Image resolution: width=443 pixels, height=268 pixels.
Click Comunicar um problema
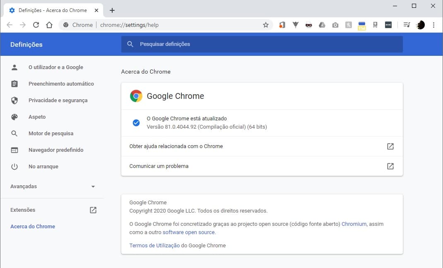pos(262,166)
